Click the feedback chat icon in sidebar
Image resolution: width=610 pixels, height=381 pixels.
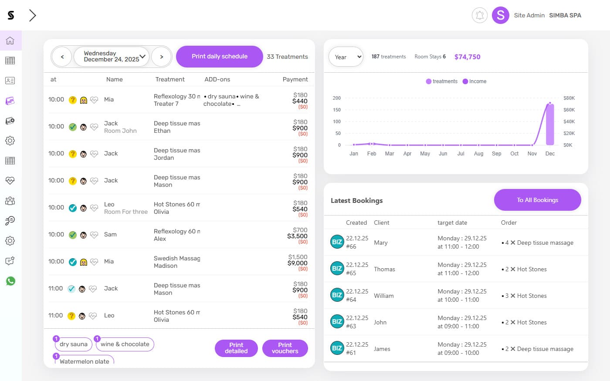(10, 260)
